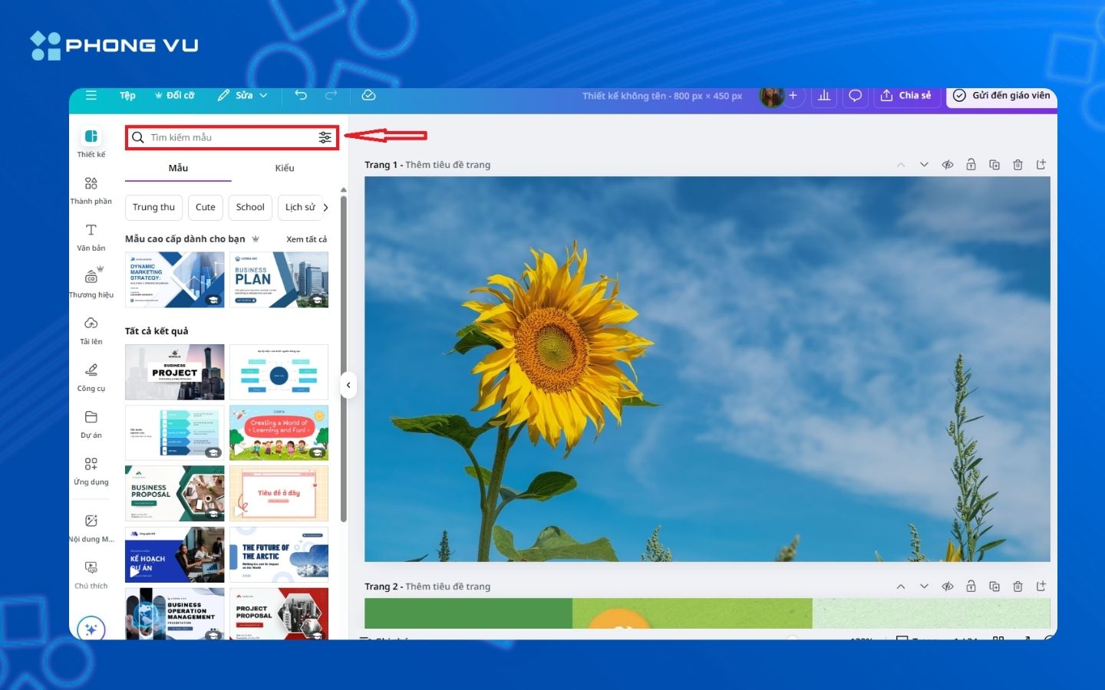Screen dimensions: 1105x690
Task: Click the undo arrow in top bar
Action: click(x=301, y=95)
